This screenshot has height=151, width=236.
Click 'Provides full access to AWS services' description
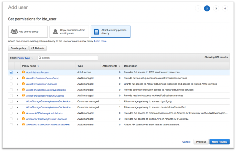pos(152,72)
